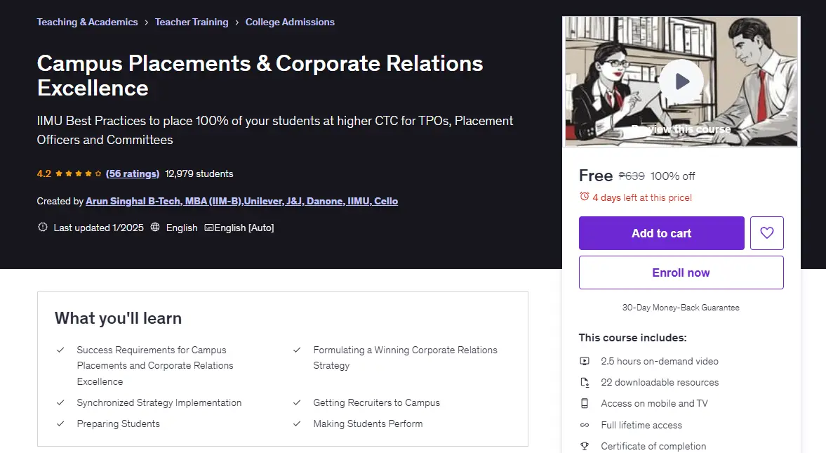
Task: Click 30-Day Money-Back Guarantee text
Action: pyautogui.click(x=681, y=308)
